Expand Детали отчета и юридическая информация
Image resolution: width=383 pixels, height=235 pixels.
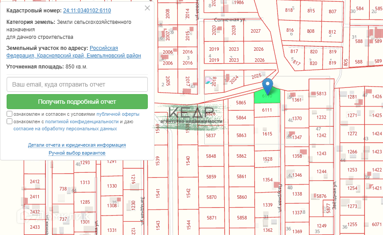pyautogui.click(x=77, y=145)
